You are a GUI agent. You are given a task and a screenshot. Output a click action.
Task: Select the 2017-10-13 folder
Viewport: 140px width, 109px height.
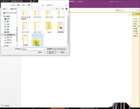61,15
